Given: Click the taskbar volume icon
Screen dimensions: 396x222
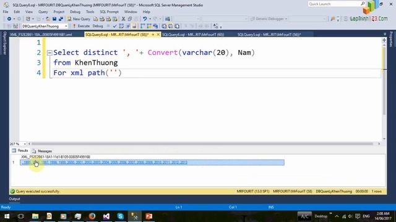Looking at the screenshot, I should (x=350, y=216).
